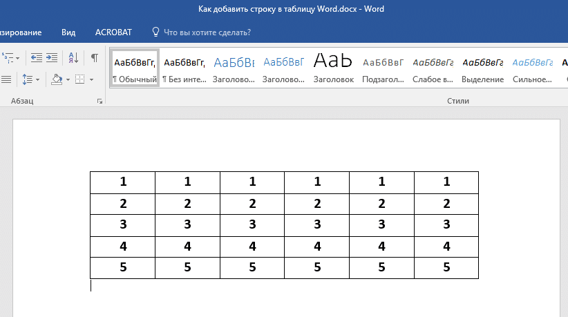Viewport: 568px width, 317px height.
Task: Click the shading paint bucket icon
Action: [57, 79]
